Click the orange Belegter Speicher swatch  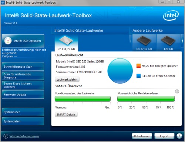[138, 66]
